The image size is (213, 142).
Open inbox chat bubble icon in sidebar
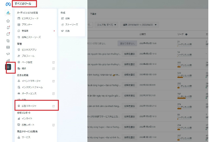8,34
